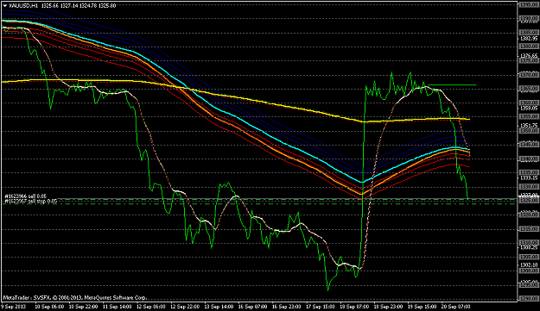Viewport: 540px width, 311px height.
Task: Click the 1290.00 price scale label
Action: [529, 299]
